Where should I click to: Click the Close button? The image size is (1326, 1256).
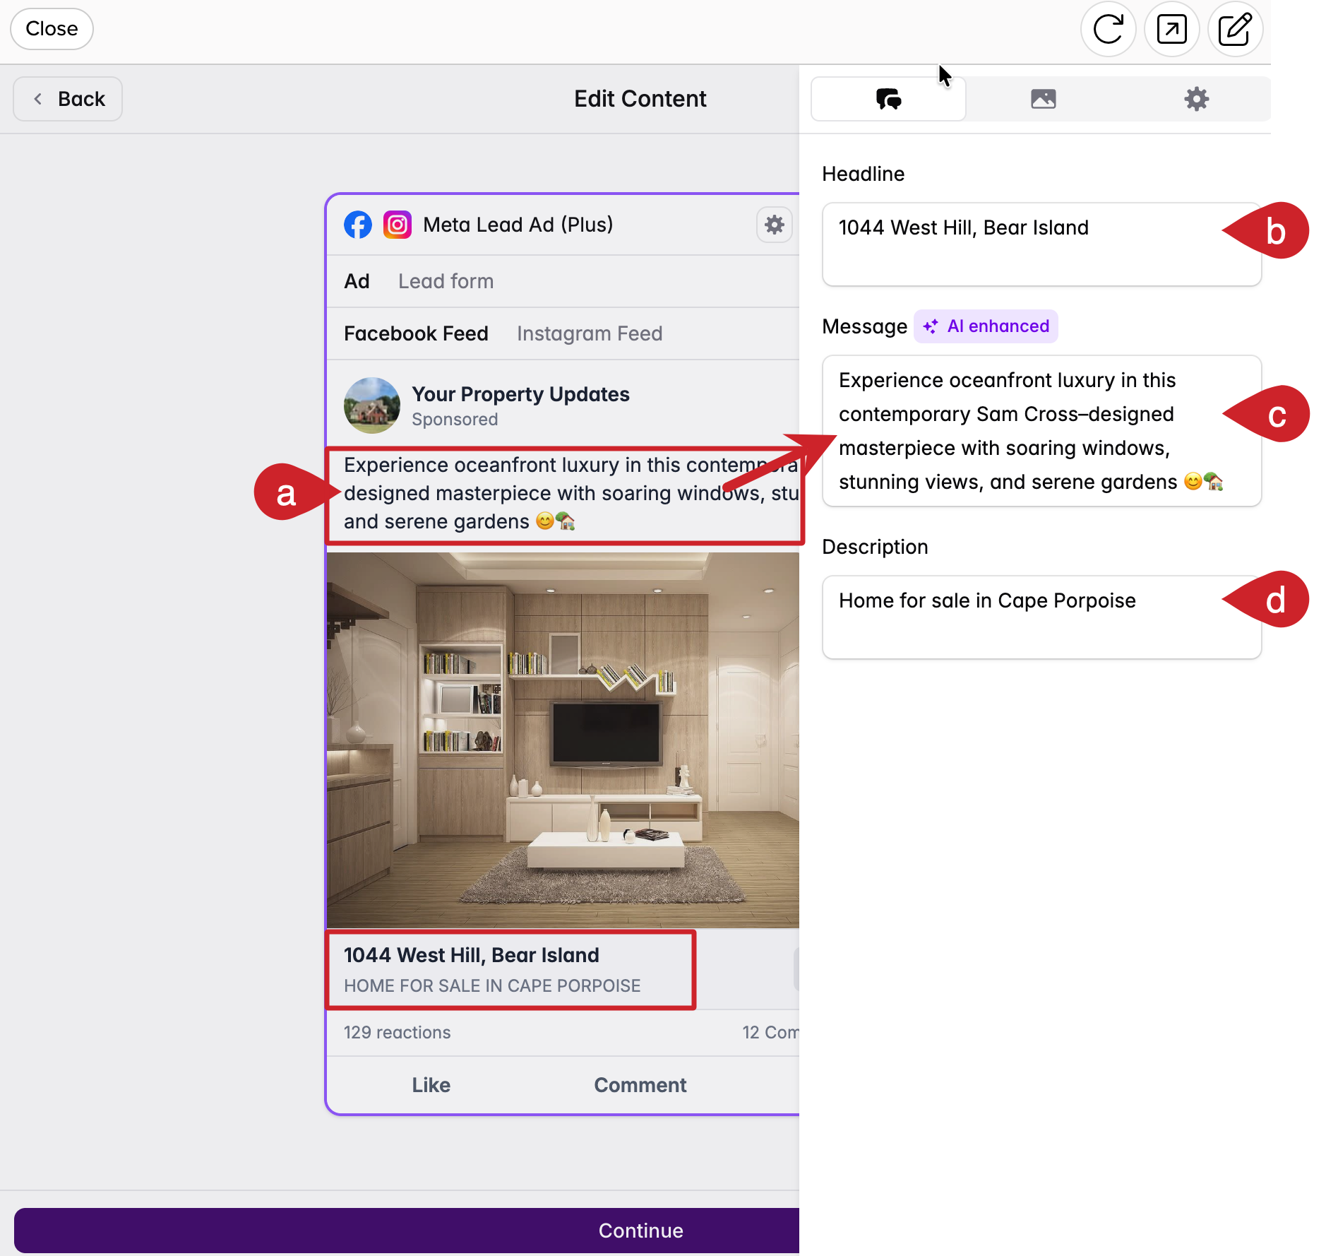pos(52,29)
